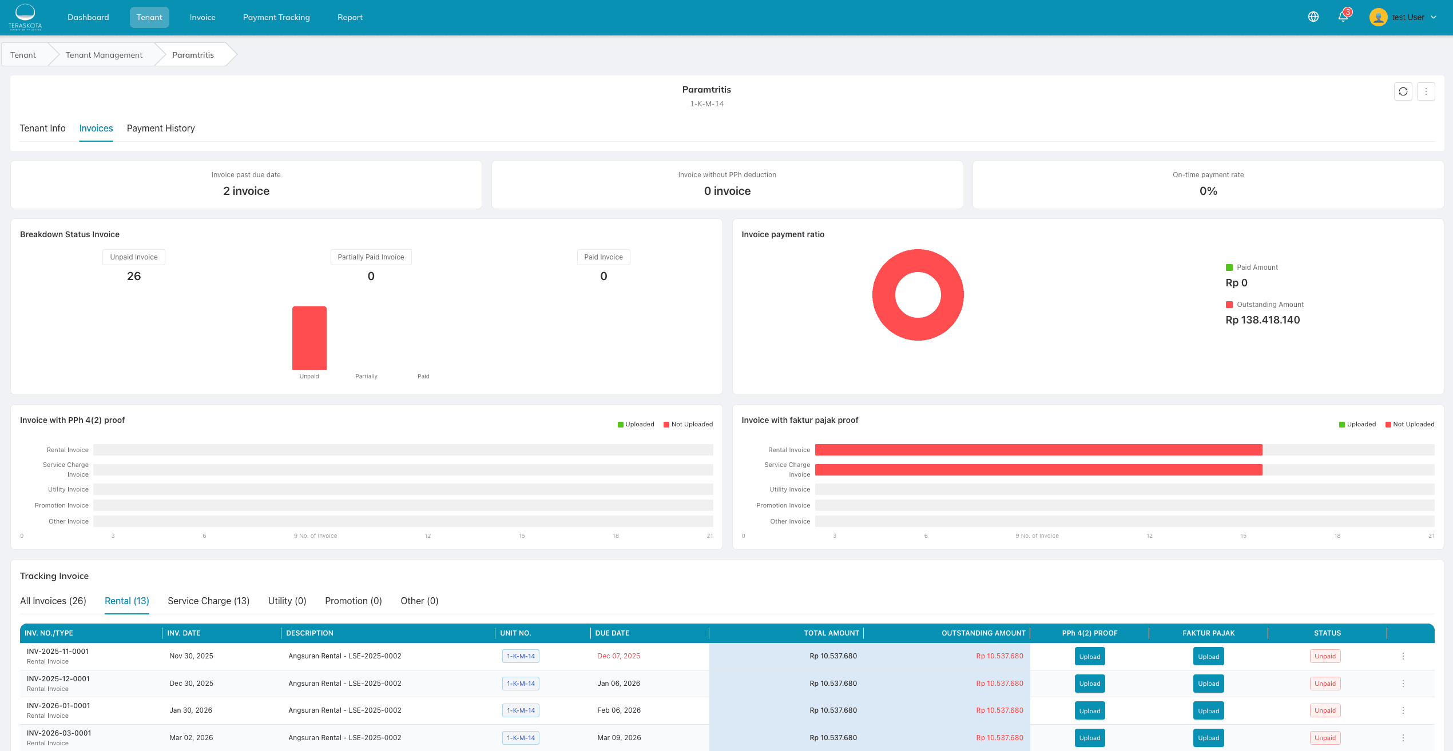
Task: Open the notifications bell icon
Action: click(x=1344, y=17)
